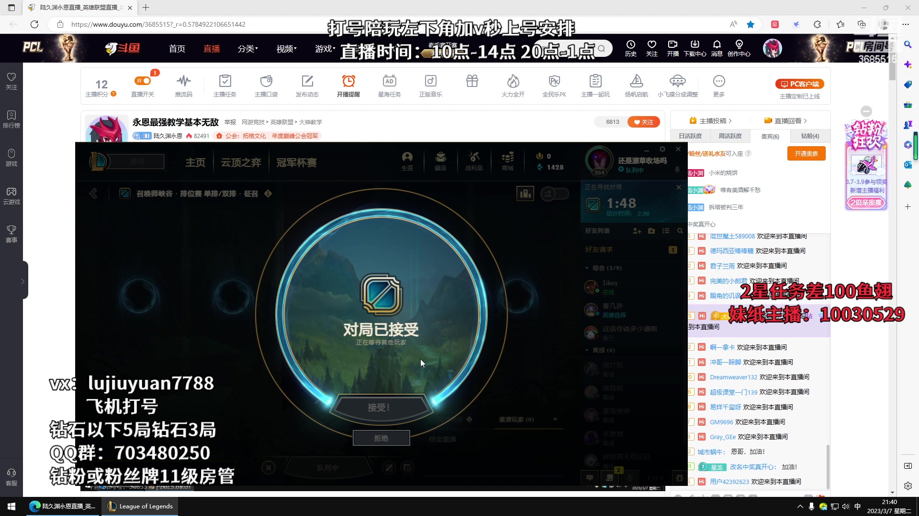Click the 关注 follow button

click(644, 122)
